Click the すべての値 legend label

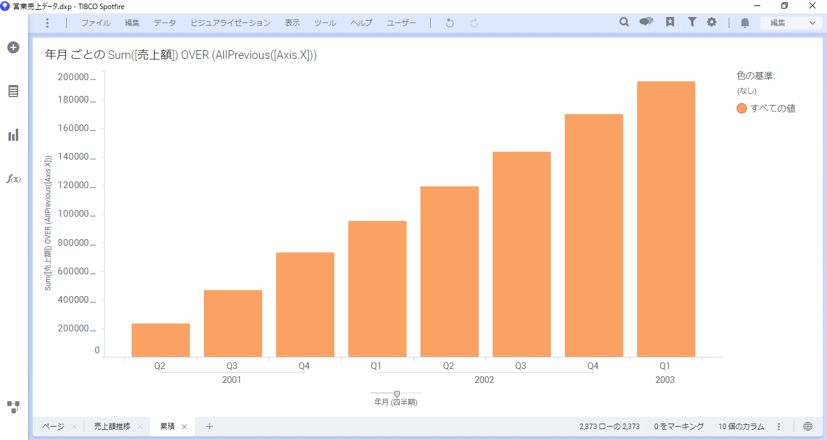(x=773, y=109)
